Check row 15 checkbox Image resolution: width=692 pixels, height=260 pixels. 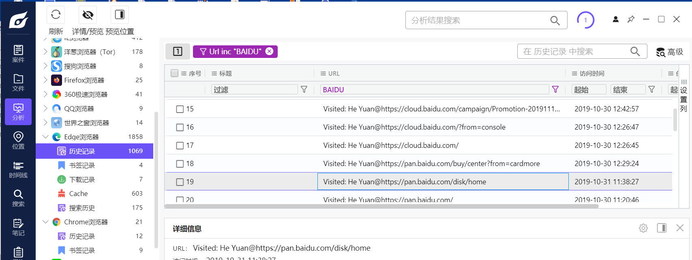(180, 109)
